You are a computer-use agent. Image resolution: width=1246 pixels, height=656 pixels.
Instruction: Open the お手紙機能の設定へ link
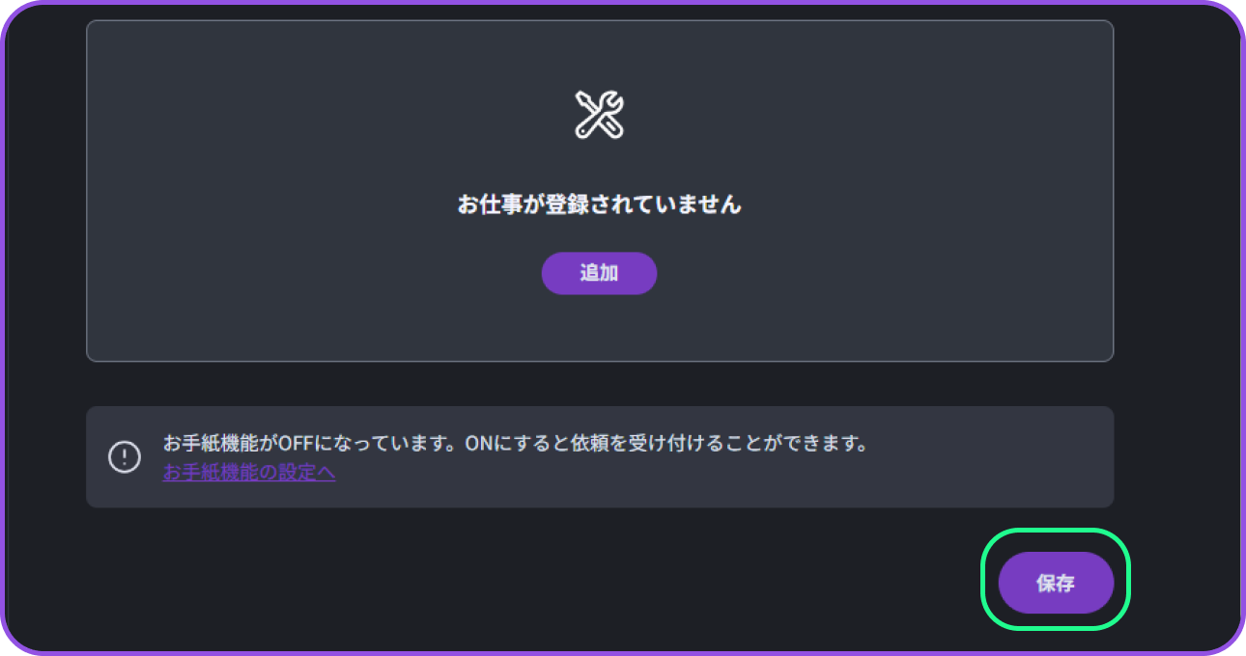(x=249, y=473)
